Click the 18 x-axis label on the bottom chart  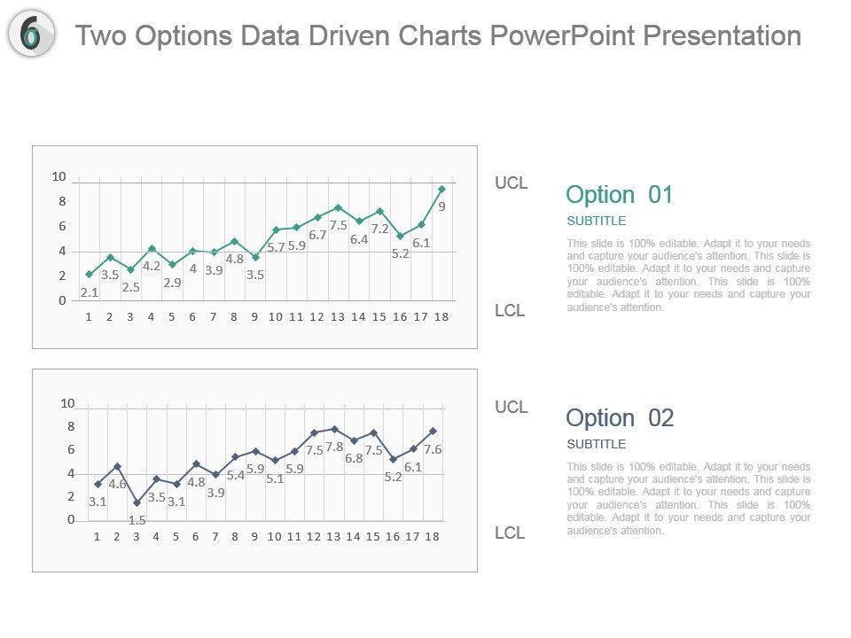(432, 537)
